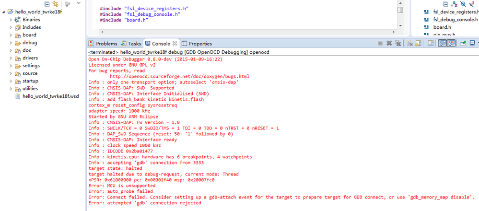The image size is (479, 211).
Task: Toggle Scroll Lock padlock icon
Action: point(418,43)
